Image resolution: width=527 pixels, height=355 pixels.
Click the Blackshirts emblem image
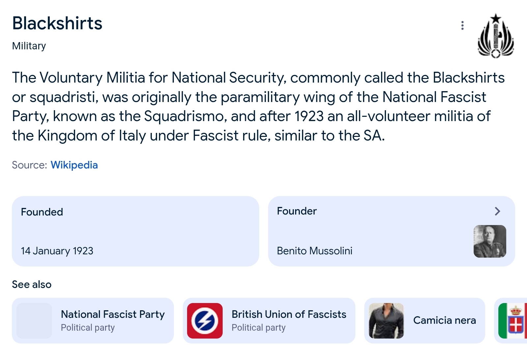coord(496,36)
